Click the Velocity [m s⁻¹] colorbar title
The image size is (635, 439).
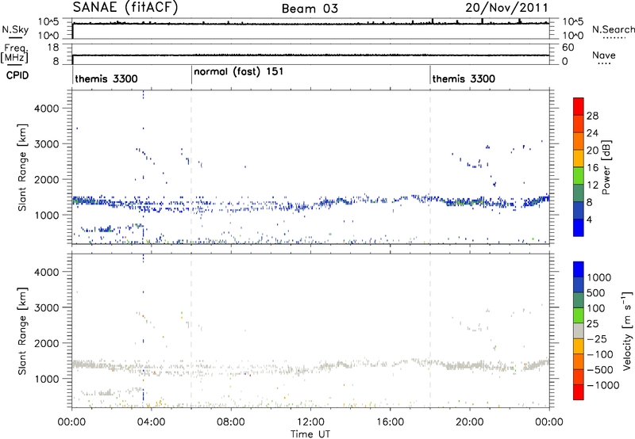[627, 331]
